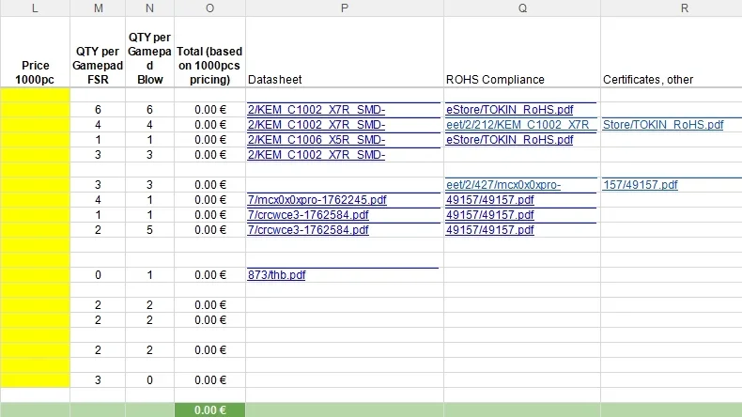Select 0.00 € total in the mcx0x0xpro-1762245.pdf row
This screenshot has width=742, height=417.
click(209, 200)
